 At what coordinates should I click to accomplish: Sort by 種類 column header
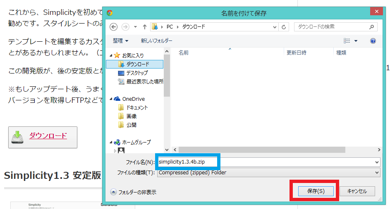pos(341,53)
